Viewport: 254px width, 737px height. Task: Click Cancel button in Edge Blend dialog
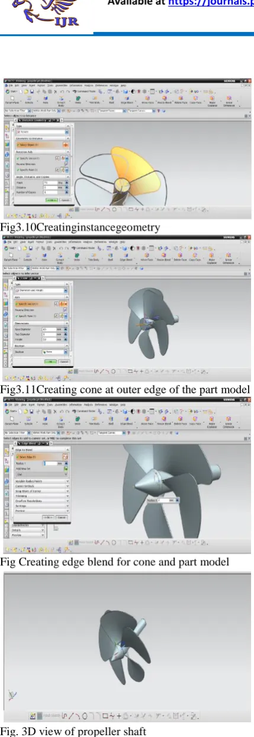(62, 517)
